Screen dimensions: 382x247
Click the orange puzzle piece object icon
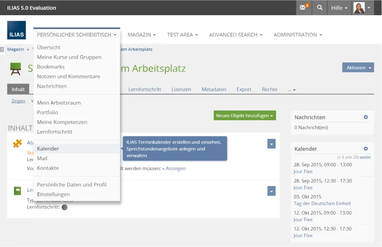18,144
